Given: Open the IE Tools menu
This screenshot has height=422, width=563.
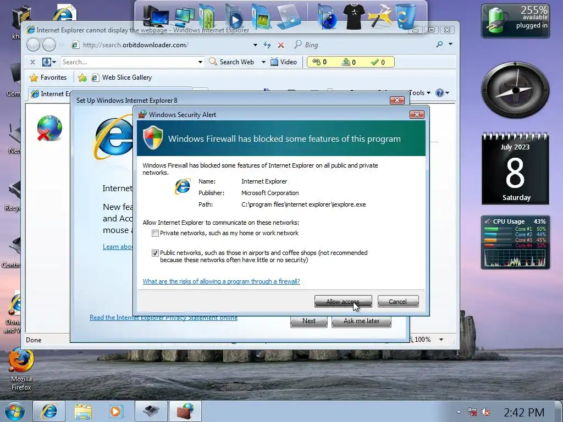Looking at the screenshot, I should tap(420, 93).
